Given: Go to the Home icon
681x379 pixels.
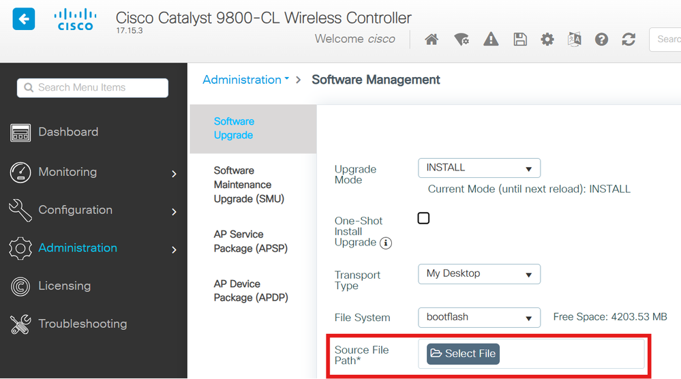Looking at the screenshot, I should coord(431,40).
